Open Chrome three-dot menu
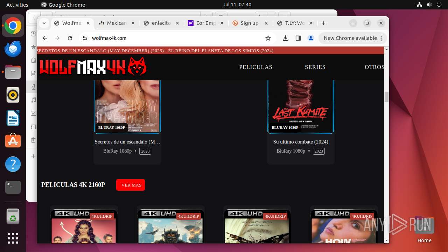Image resolution: width=448 pixels, height=252 pixels. (381, 38)
